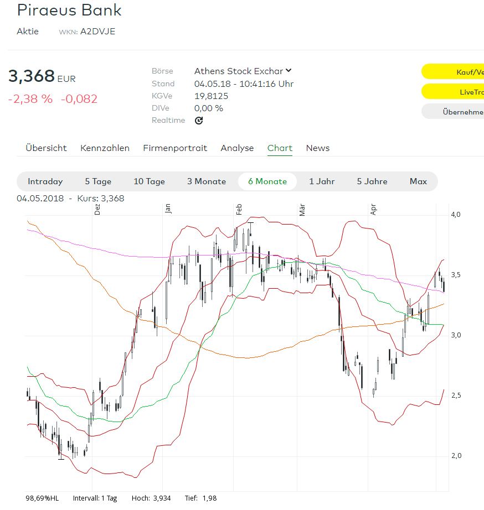Open the Analyse tab
The width and height of the screenshot is (484, 510).
pos(237,148)
